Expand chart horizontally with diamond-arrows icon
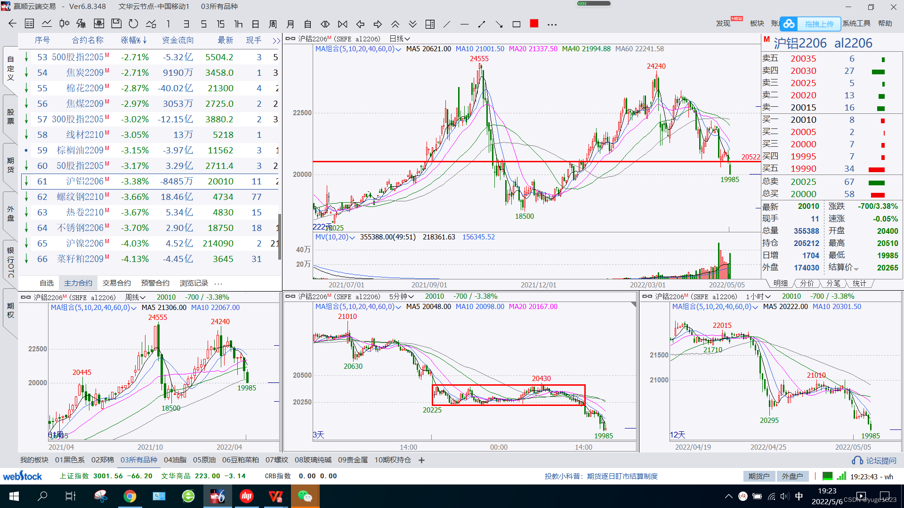 coord(325,24)
